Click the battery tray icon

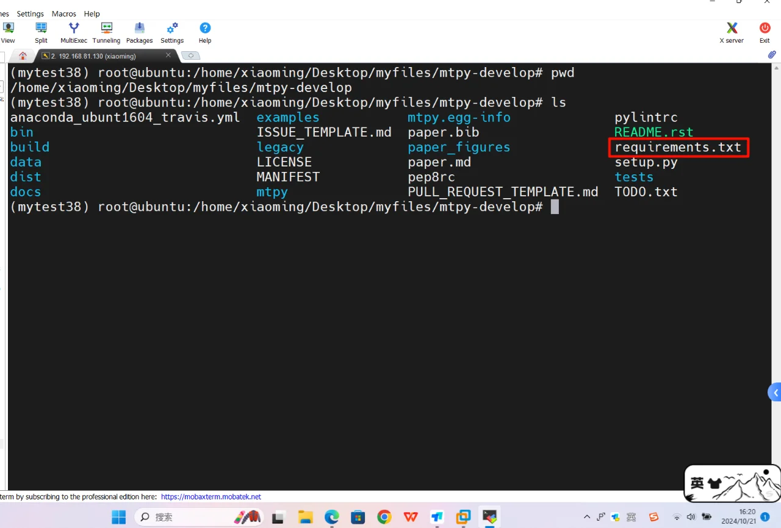(706, 517)
